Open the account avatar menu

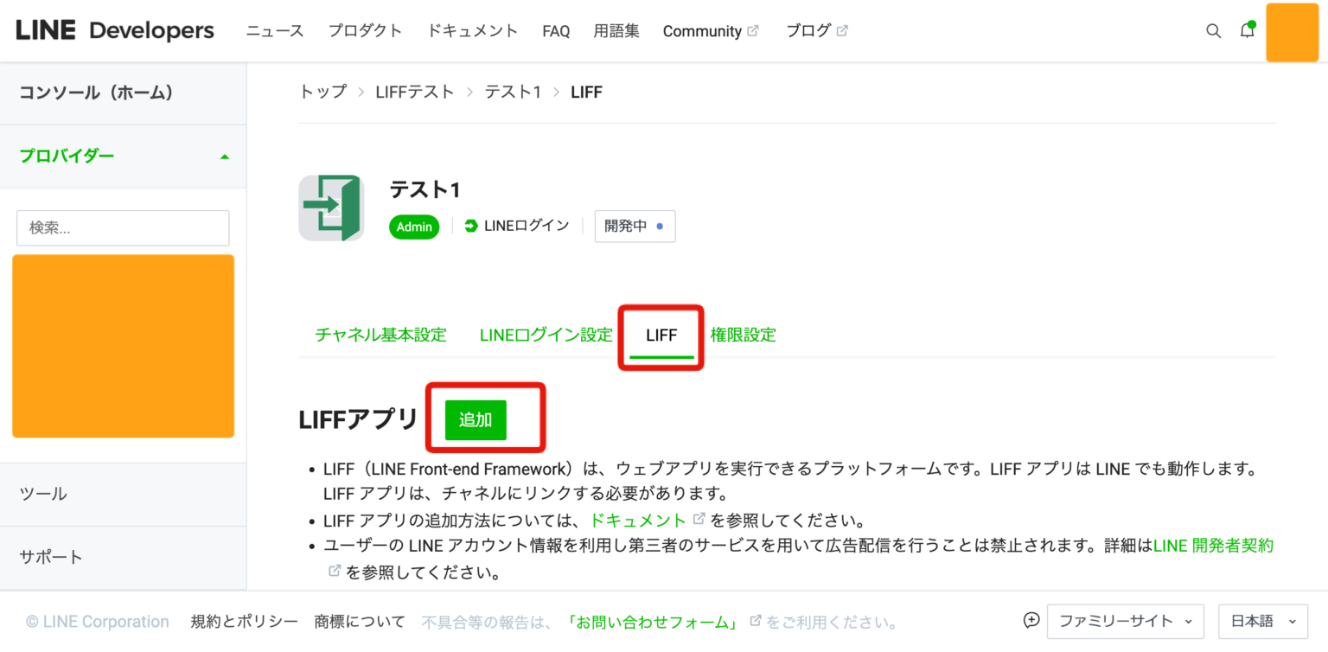(x=1292, y=30)
